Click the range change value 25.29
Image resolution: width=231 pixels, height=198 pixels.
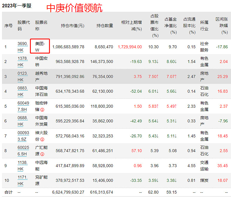[222, 76]
